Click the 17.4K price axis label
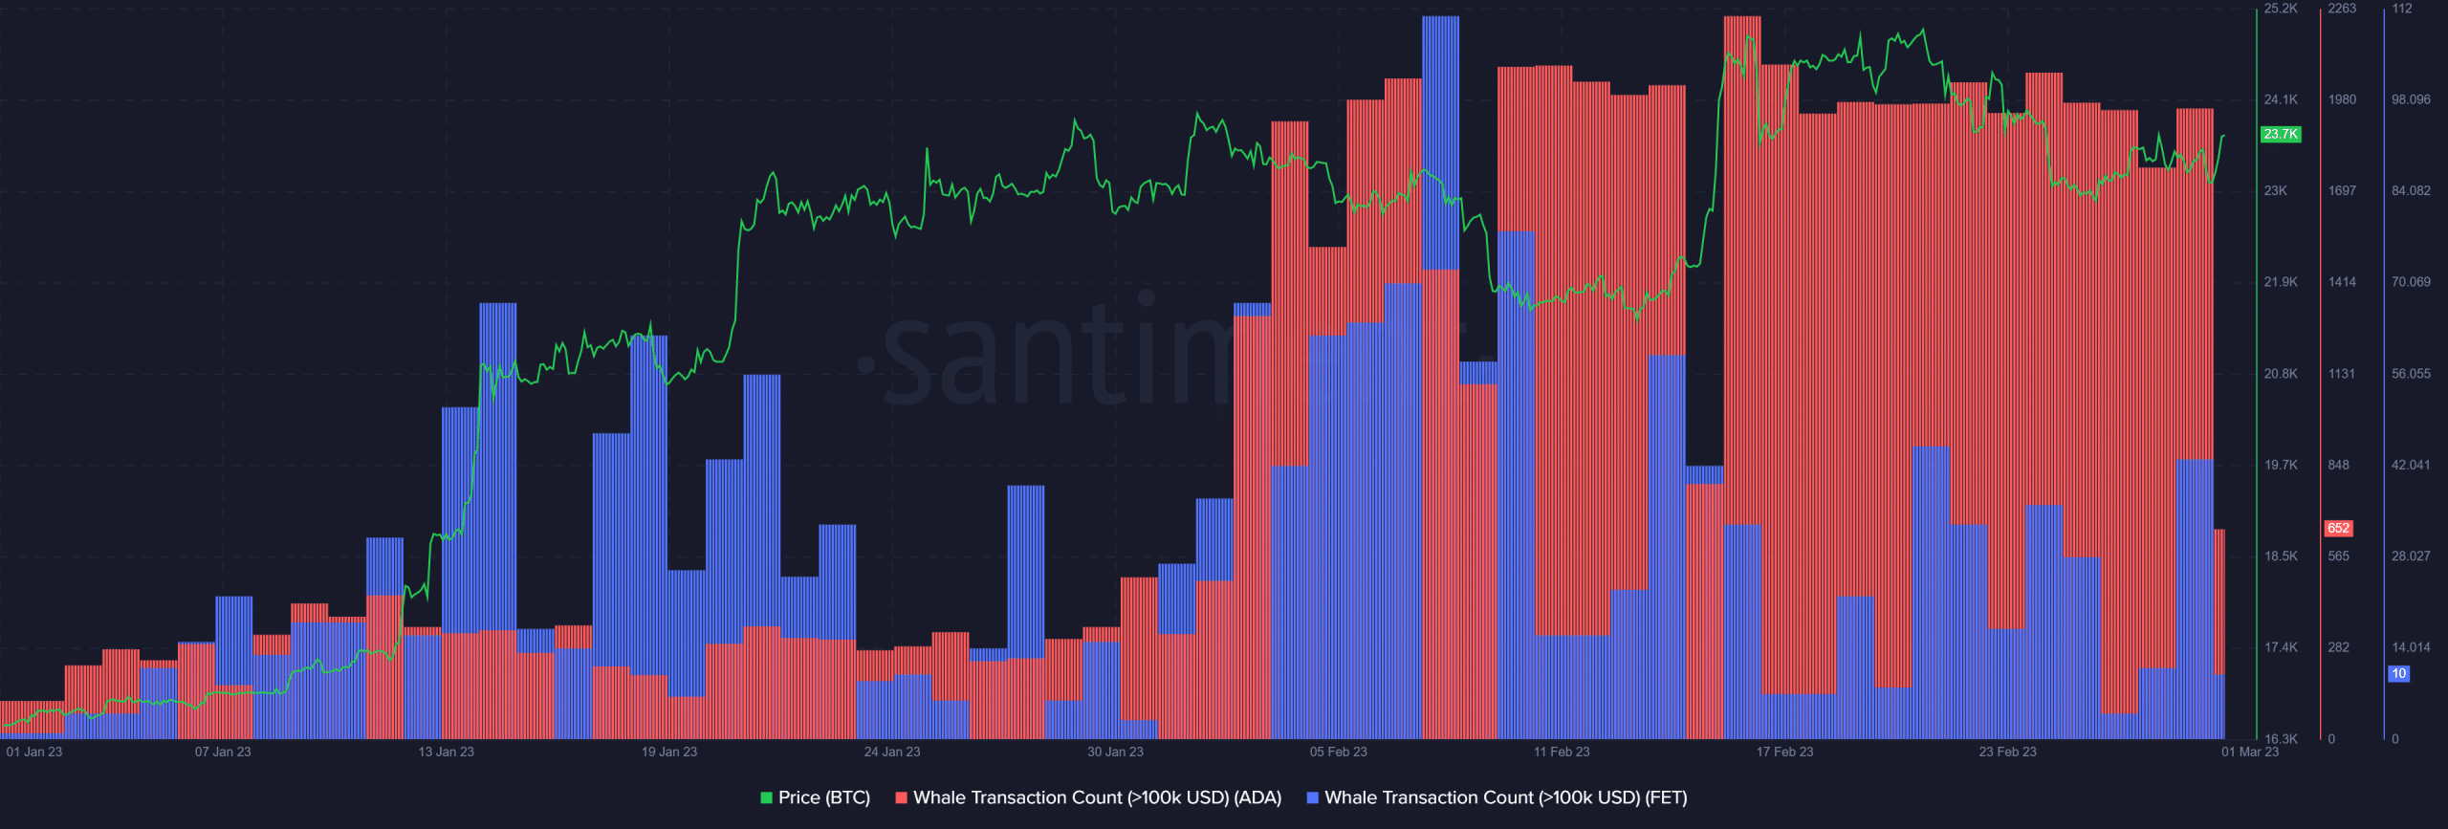Viewport: 2448px width, 829px height. coord(2281,647)
